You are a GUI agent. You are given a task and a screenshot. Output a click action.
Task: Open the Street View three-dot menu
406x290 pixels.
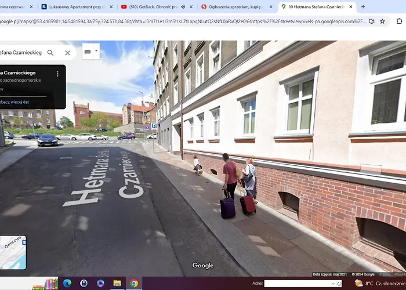coord(57,74)
